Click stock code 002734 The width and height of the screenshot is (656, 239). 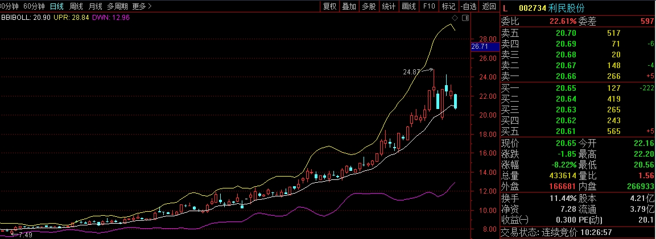tap(533, 8)
